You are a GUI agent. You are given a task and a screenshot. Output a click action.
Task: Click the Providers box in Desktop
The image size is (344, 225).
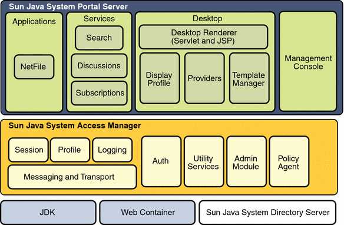(x=204, y=78)
